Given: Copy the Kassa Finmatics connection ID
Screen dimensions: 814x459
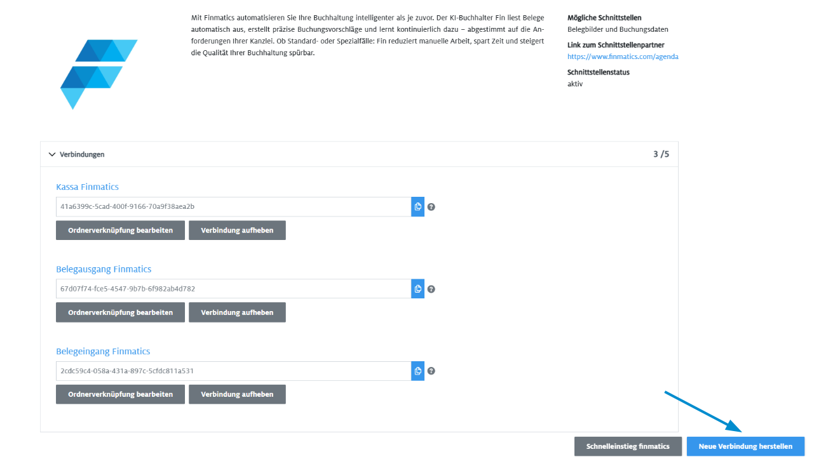Looking at the screenshot, I should (x=417, y=207).
